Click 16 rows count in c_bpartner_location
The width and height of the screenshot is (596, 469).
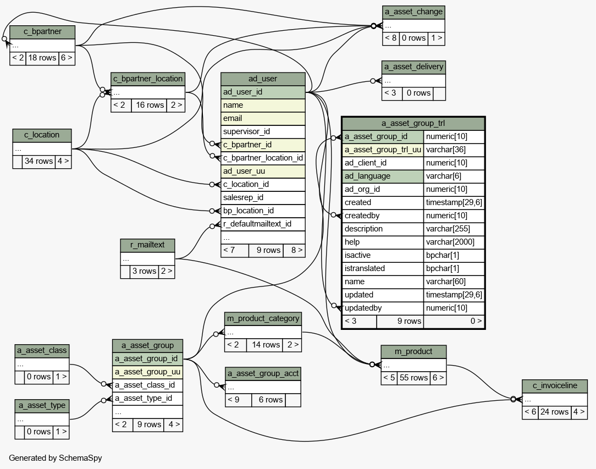pyautogui.click(x=150, y=105)
